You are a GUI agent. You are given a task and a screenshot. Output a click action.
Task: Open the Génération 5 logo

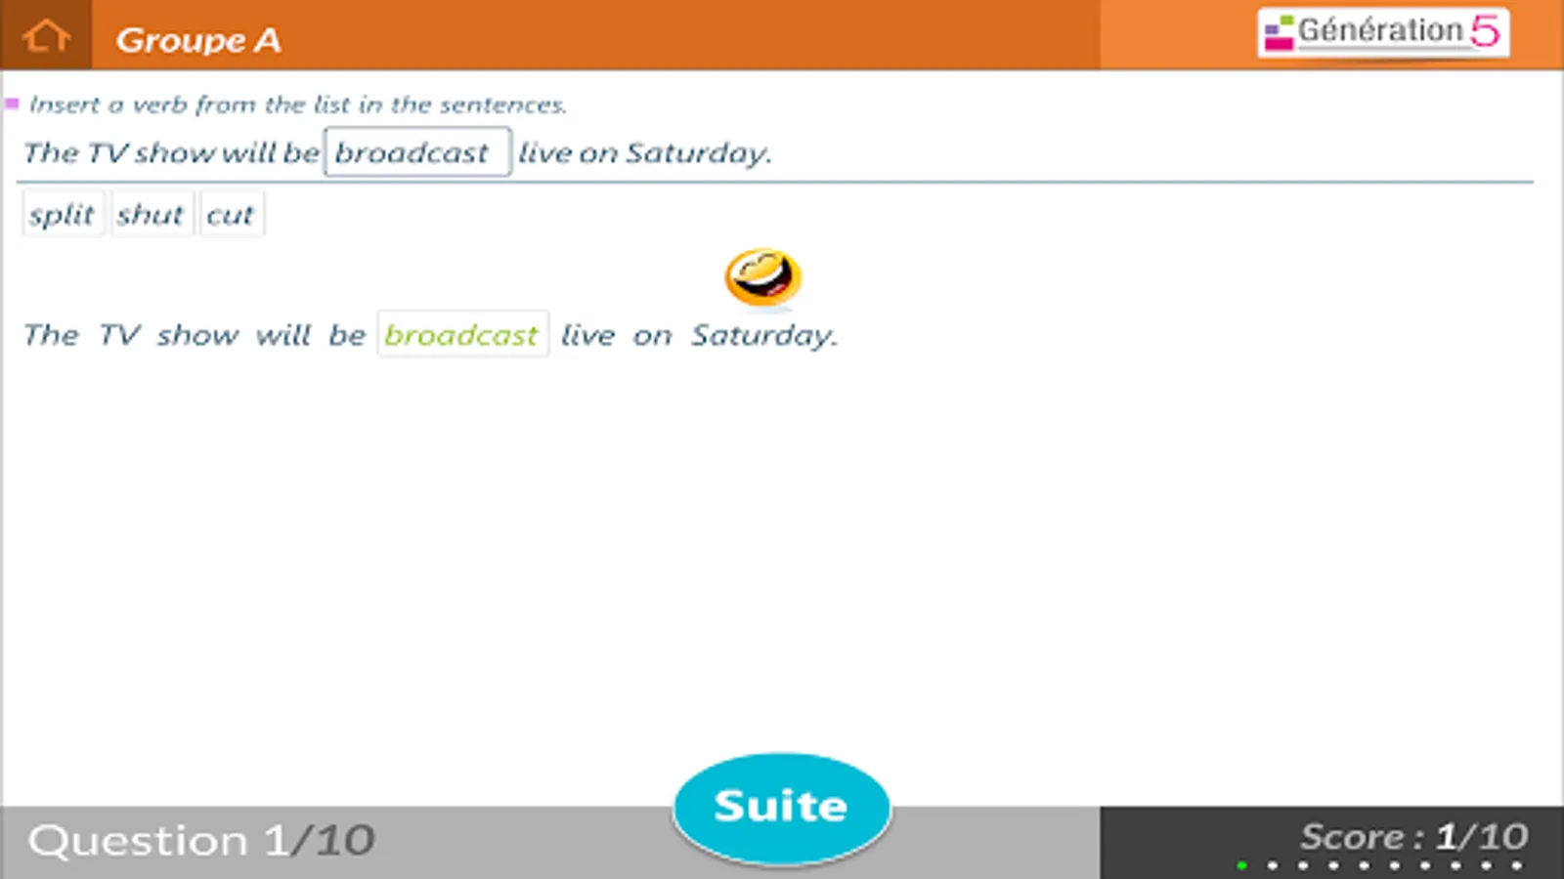(1383, 32)
